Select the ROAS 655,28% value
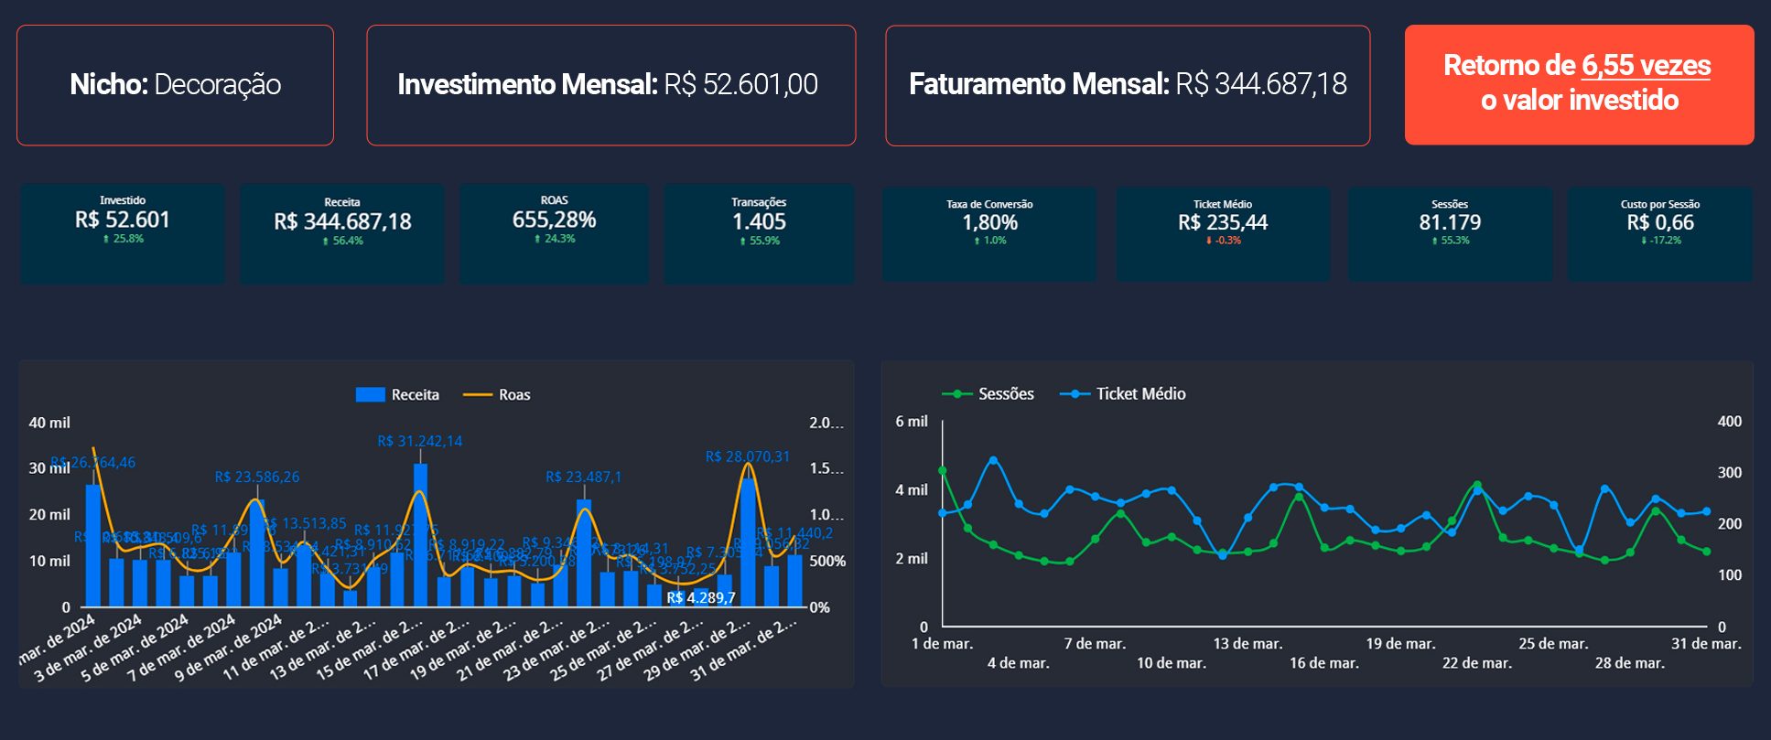This screenshot has height=740, width=1771. 554,220
